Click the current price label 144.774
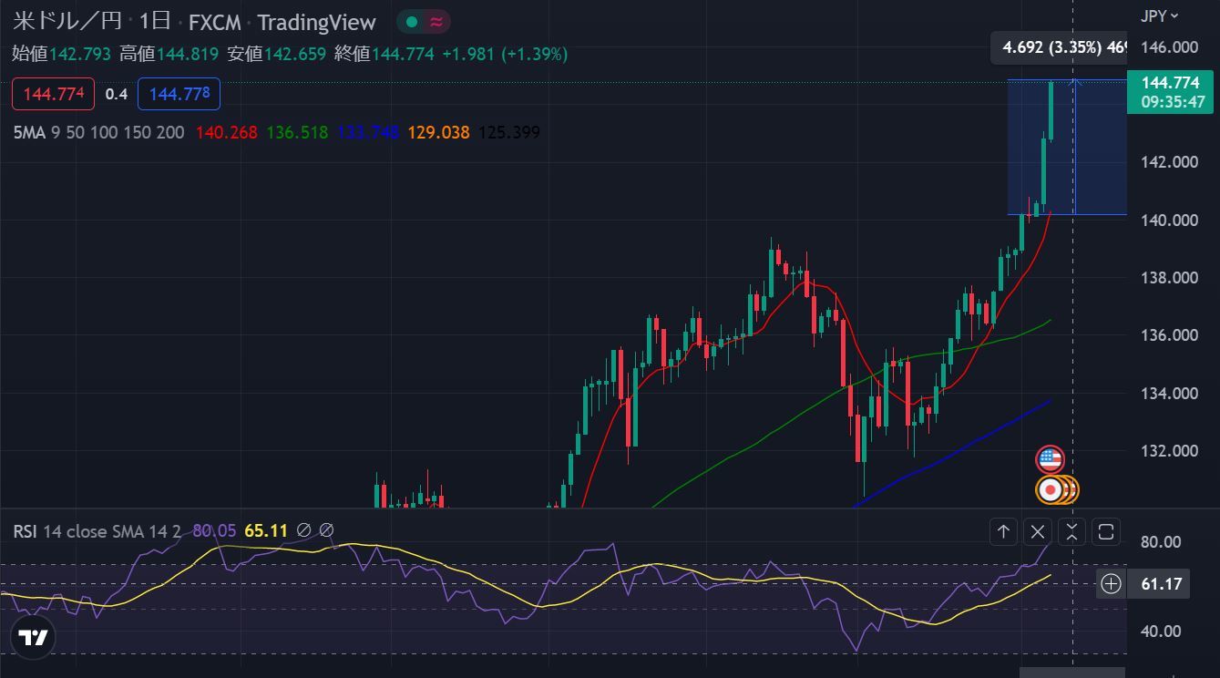 point(1171,84)
